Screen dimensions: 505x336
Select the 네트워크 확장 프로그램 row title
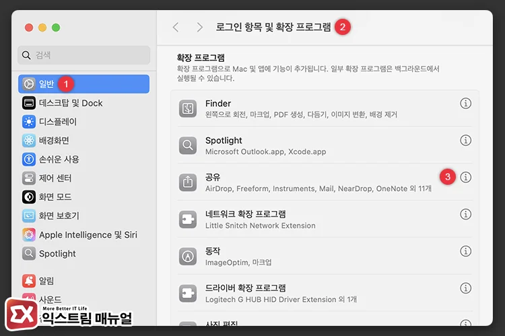tap(245, 214)
